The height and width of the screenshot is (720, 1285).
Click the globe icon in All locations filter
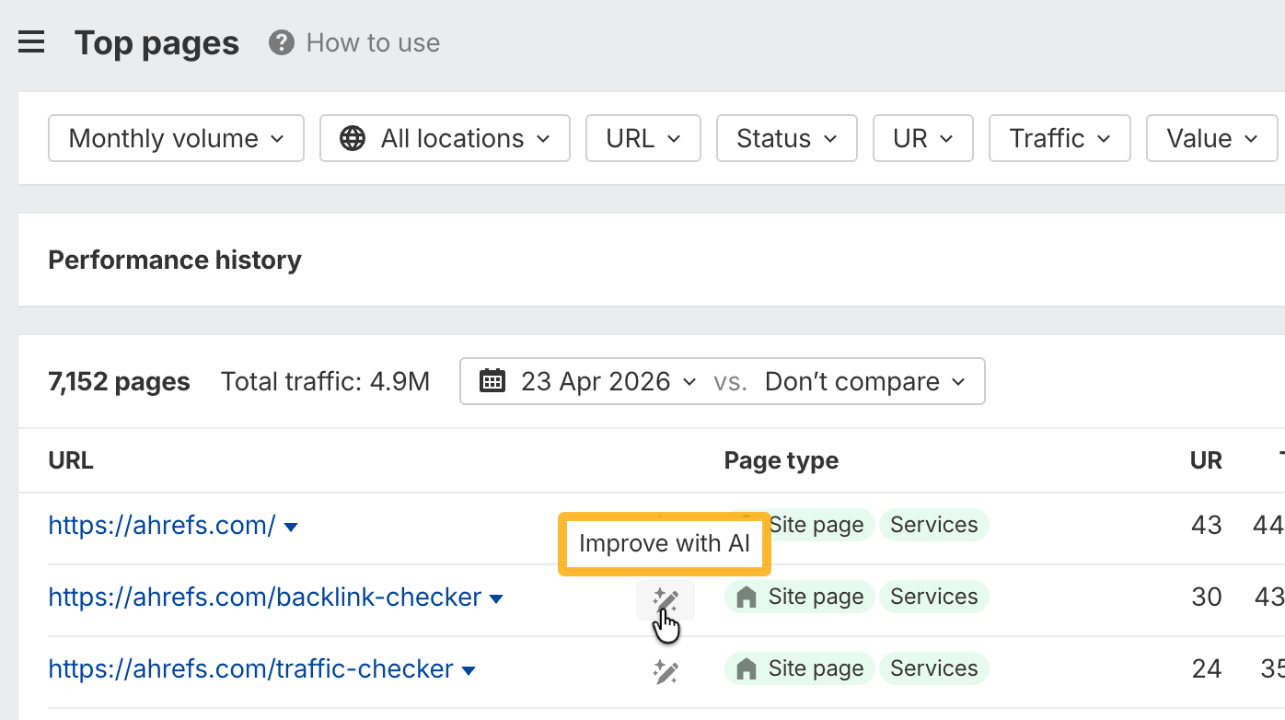351,137
